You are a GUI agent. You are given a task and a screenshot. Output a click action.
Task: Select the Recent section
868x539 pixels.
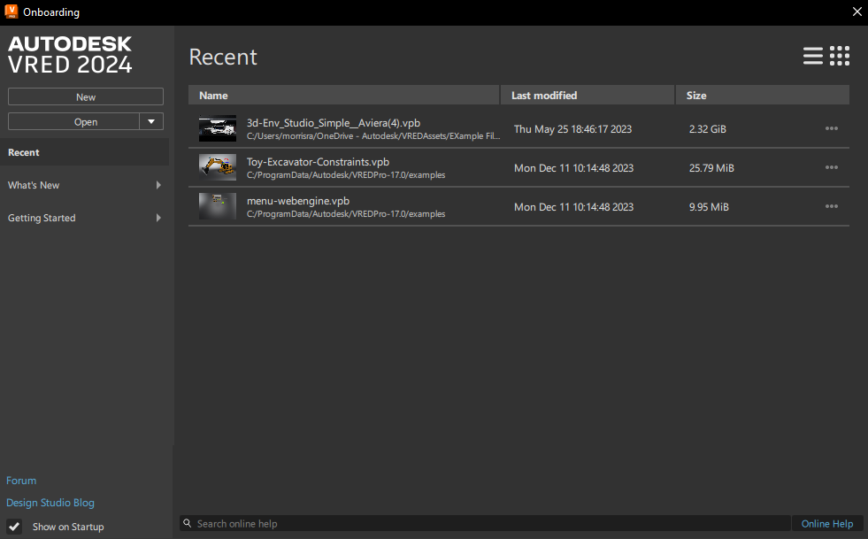coord(84,152)
